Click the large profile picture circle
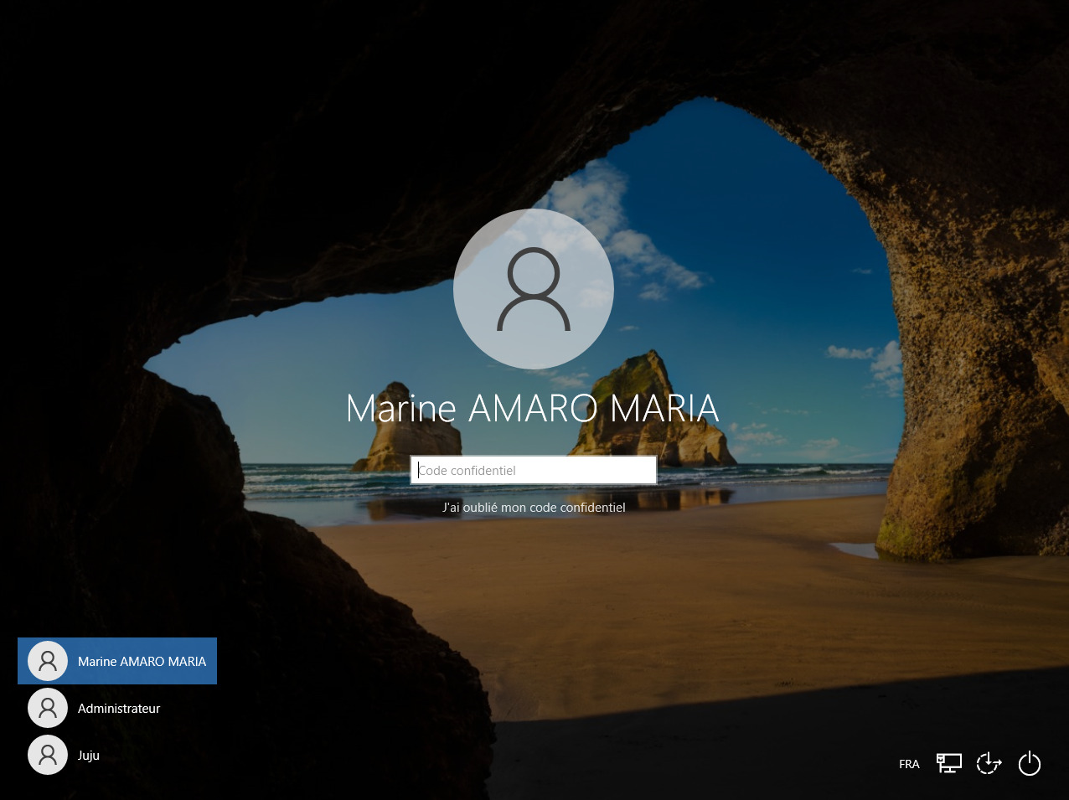The image size is (1069, 800). 534,289
